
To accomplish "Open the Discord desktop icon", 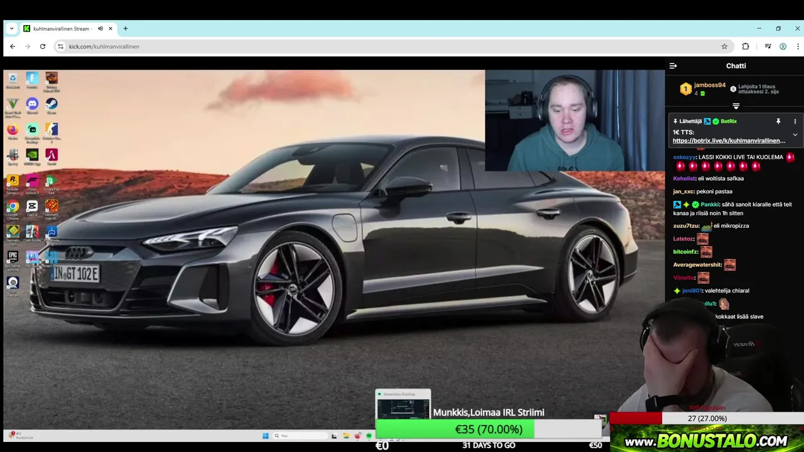I will pyautogui.click(x=32, y=106).
